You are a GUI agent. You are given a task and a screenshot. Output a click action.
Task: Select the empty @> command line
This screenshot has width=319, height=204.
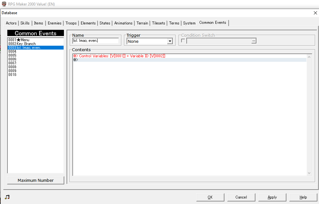click(x=190, y=60)
